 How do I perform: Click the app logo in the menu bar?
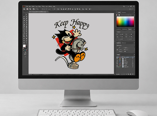click(x=24, y=6)
